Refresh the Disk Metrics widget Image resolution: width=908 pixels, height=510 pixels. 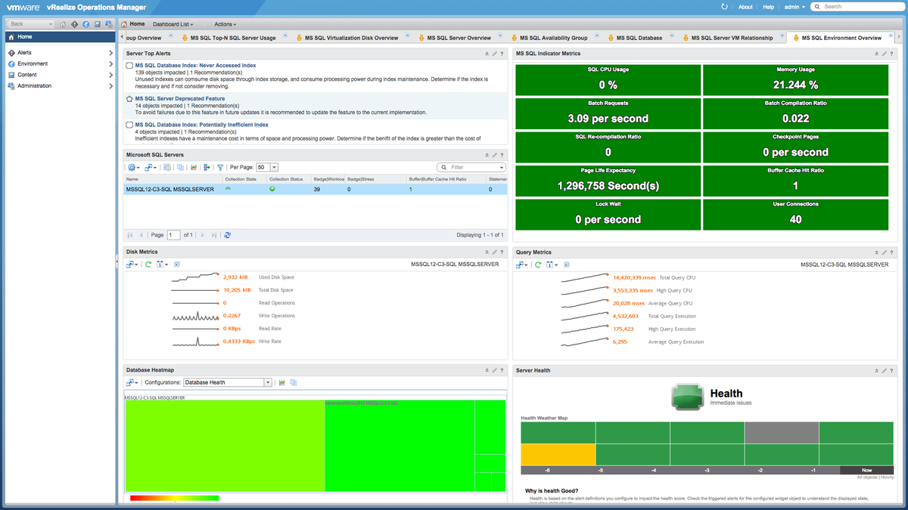(x=148, y=264)
